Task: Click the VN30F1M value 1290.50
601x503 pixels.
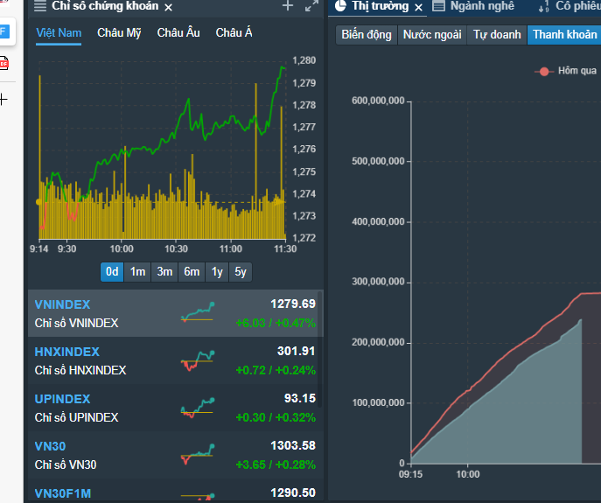Action: tap(293, 493)
